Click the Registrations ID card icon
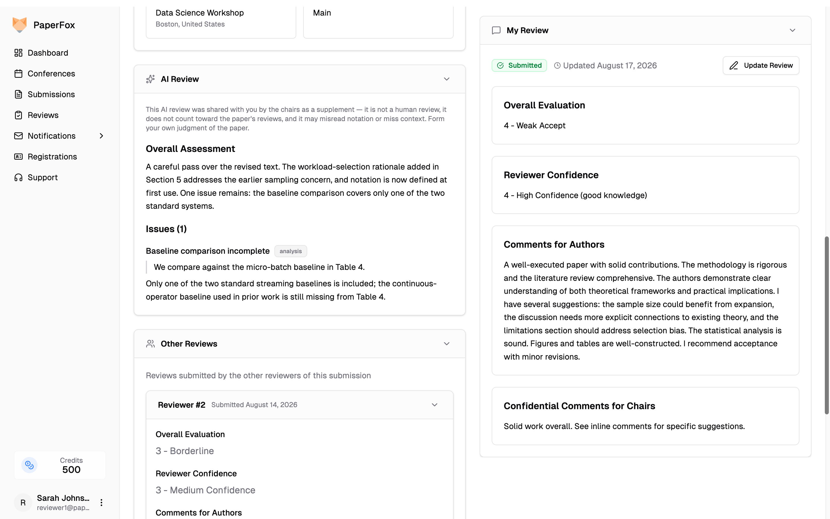The image size is (830, 519). coord(18,157)
